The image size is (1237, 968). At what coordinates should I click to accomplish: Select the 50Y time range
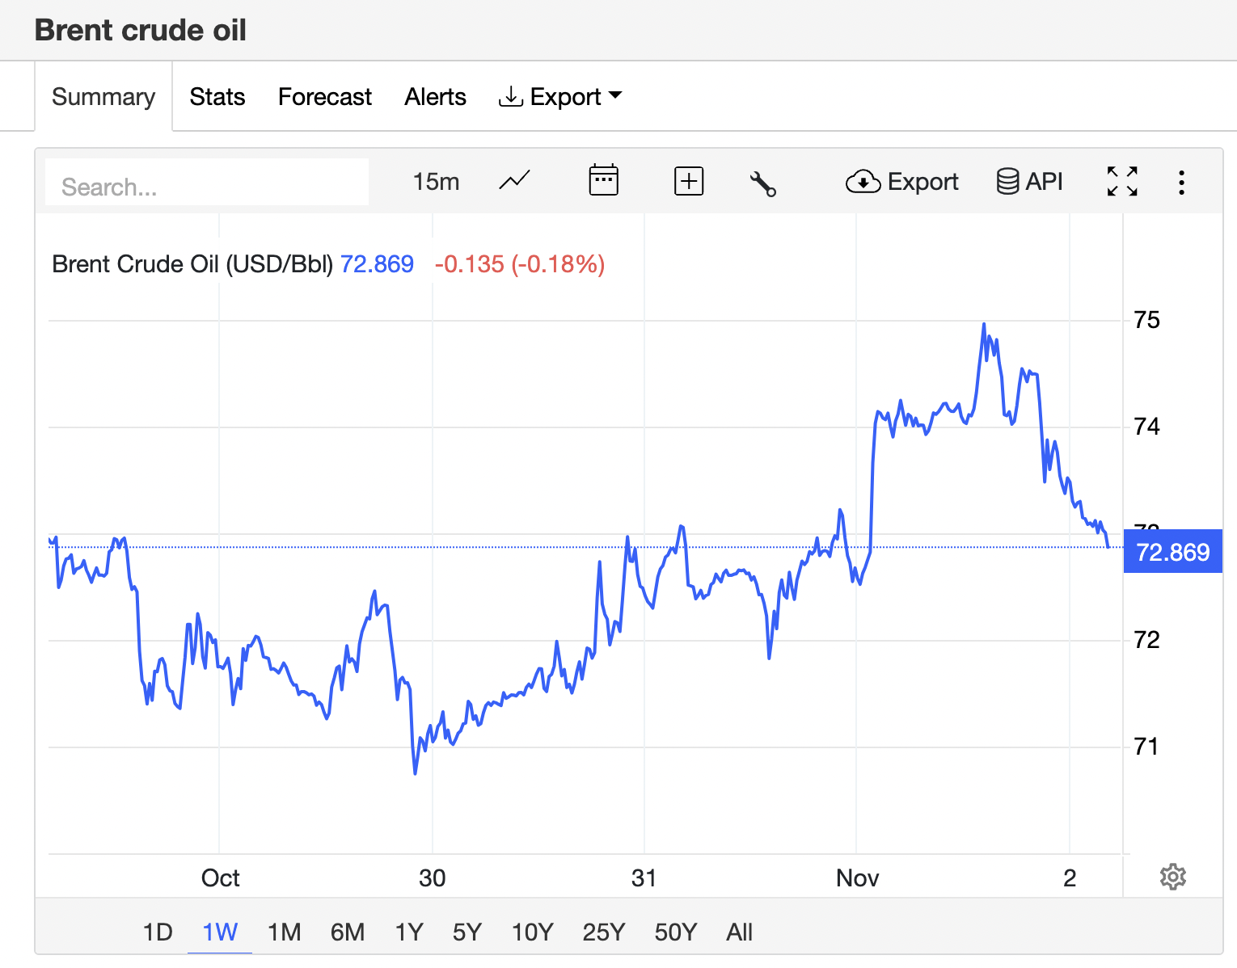pyautogui.click(x=676, y=932)
